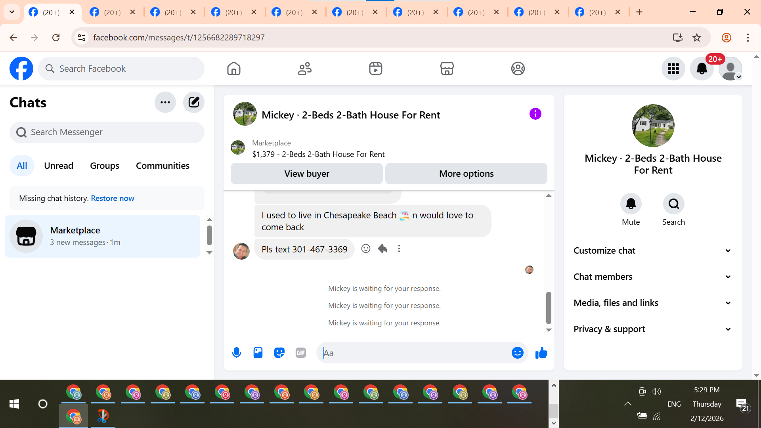
Task: Click the sender avatar beside 'Pls text' message
Action: coord(241,251)
